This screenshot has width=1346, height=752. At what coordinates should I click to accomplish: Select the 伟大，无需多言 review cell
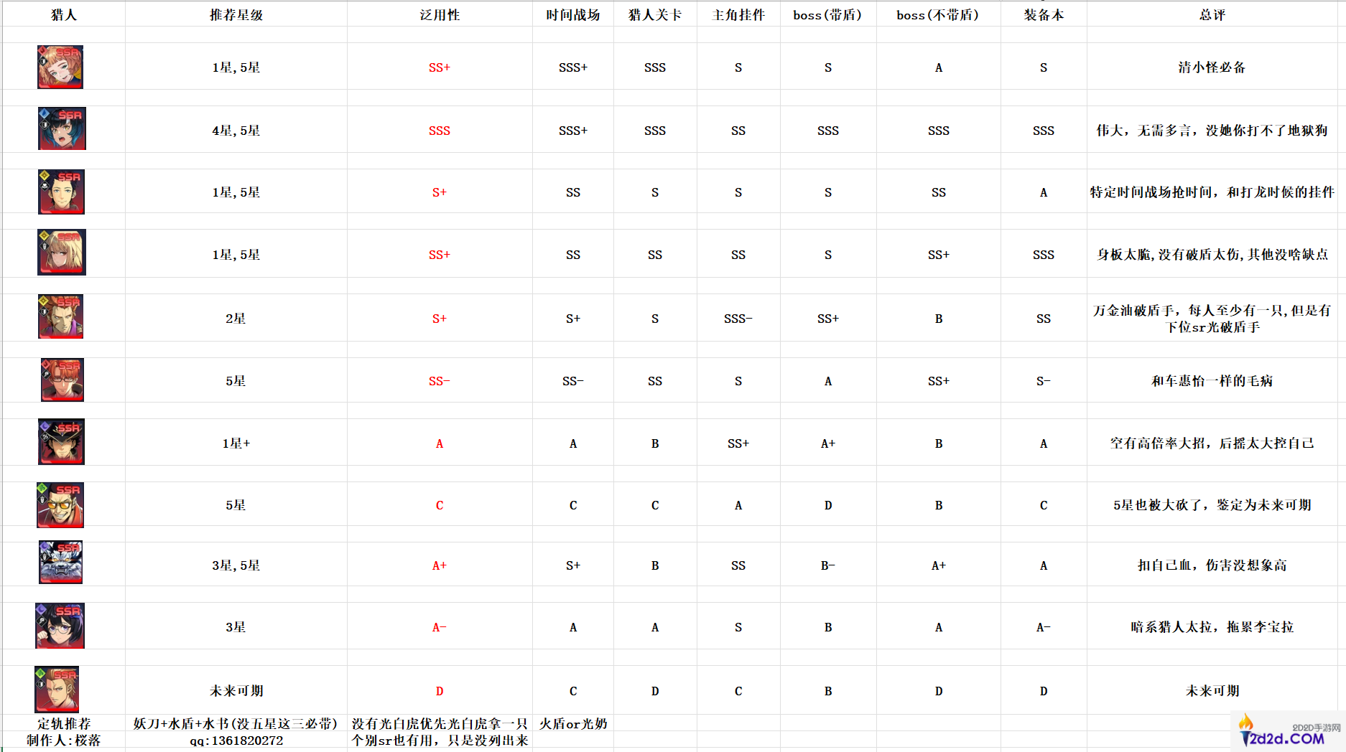click(1212, 130)
